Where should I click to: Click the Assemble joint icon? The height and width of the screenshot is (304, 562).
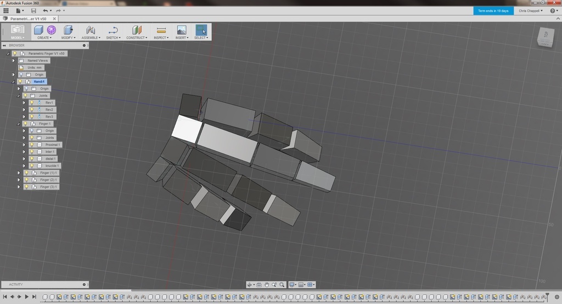click(91, 30)
